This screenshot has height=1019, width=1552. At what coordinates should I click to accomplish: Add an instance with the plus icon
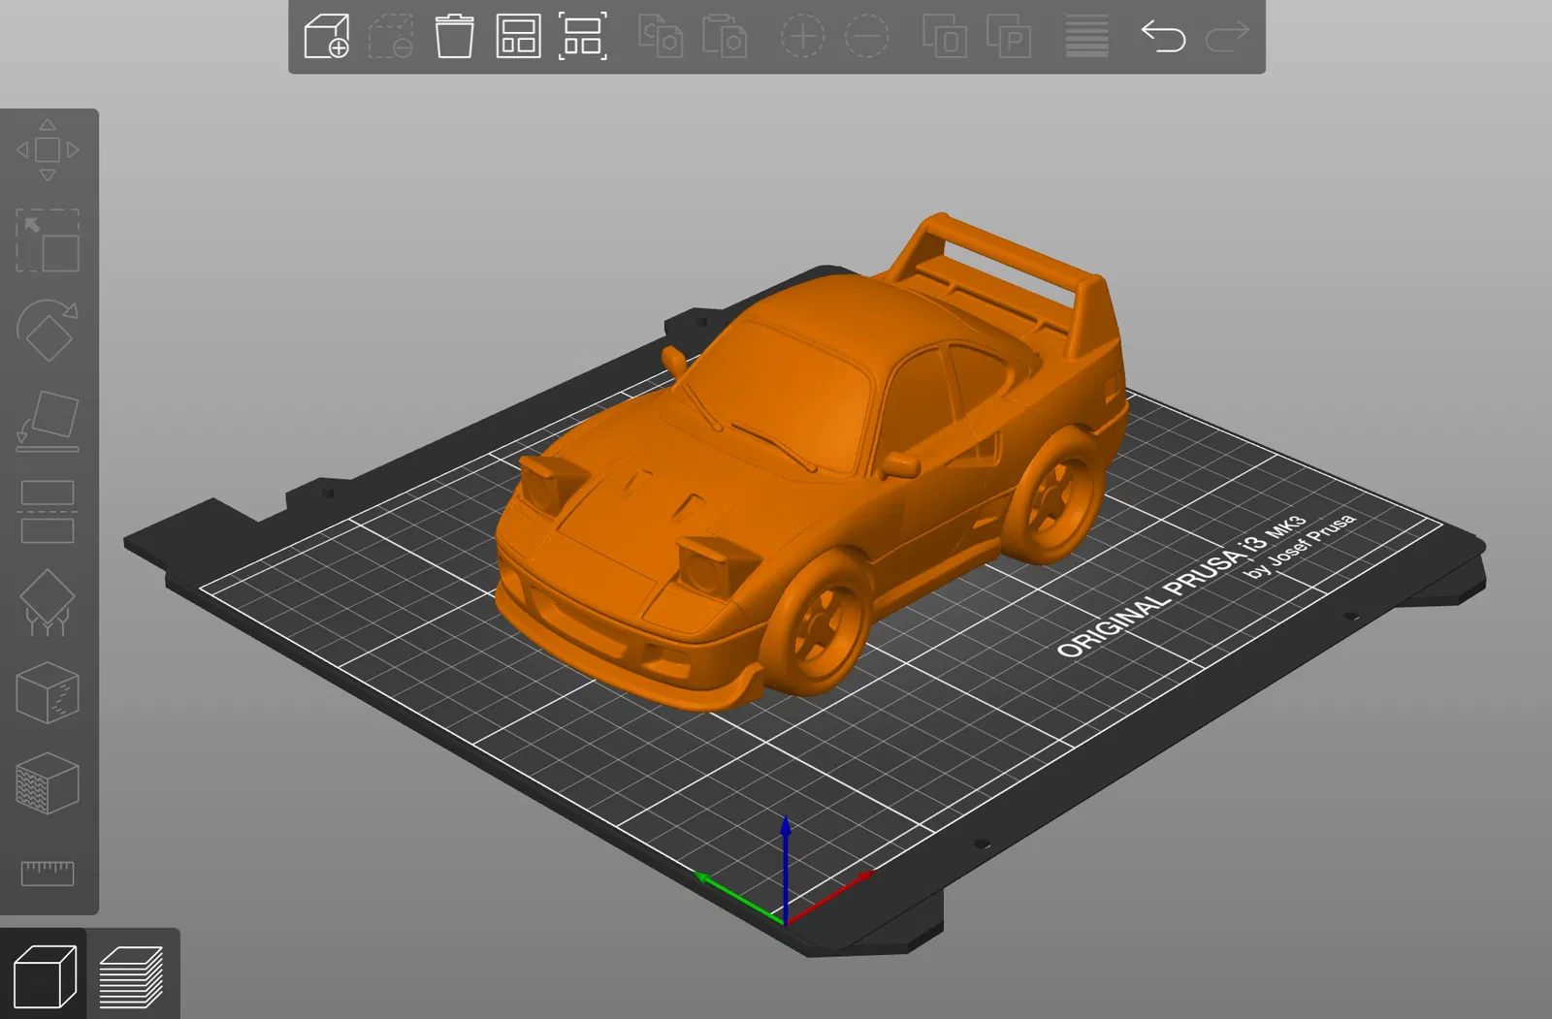pos(802,37)
